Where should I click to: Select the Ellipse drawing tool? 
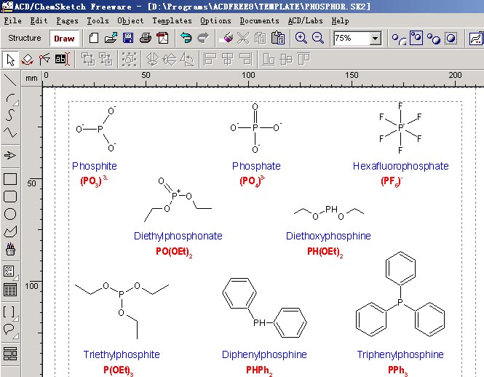click(10, 214)
